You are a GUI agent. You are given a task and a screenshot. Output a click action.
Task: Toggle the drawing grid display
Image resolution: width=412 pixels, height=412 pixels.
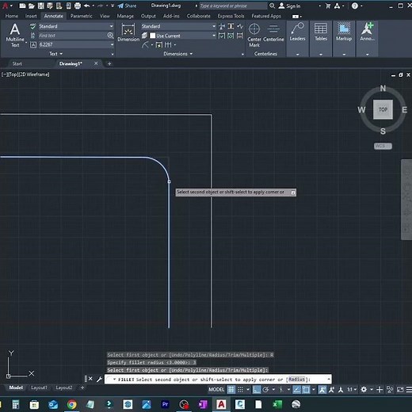(231, 390)
